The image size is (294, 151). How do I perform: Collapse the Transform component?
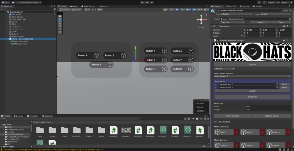(212, 26)
